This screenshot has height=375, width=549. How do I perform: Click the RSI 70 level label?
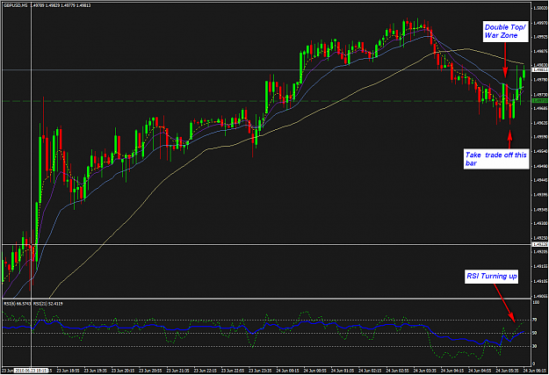(535, 320)
